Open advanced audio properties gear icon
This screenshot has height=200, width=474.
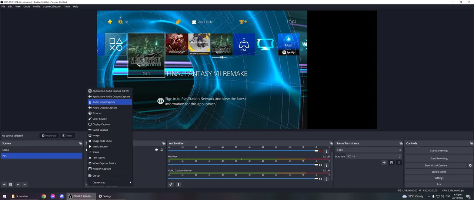click(171, 184)
